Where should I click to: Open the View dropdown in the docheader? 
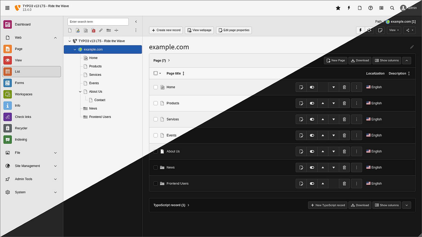tap(394, 30)
